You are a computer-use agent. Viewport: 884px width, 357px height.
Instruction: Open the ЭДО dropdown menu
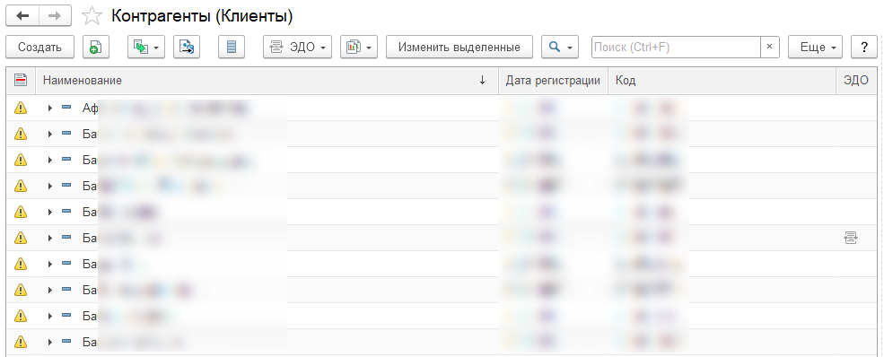[x=297, y=48]
